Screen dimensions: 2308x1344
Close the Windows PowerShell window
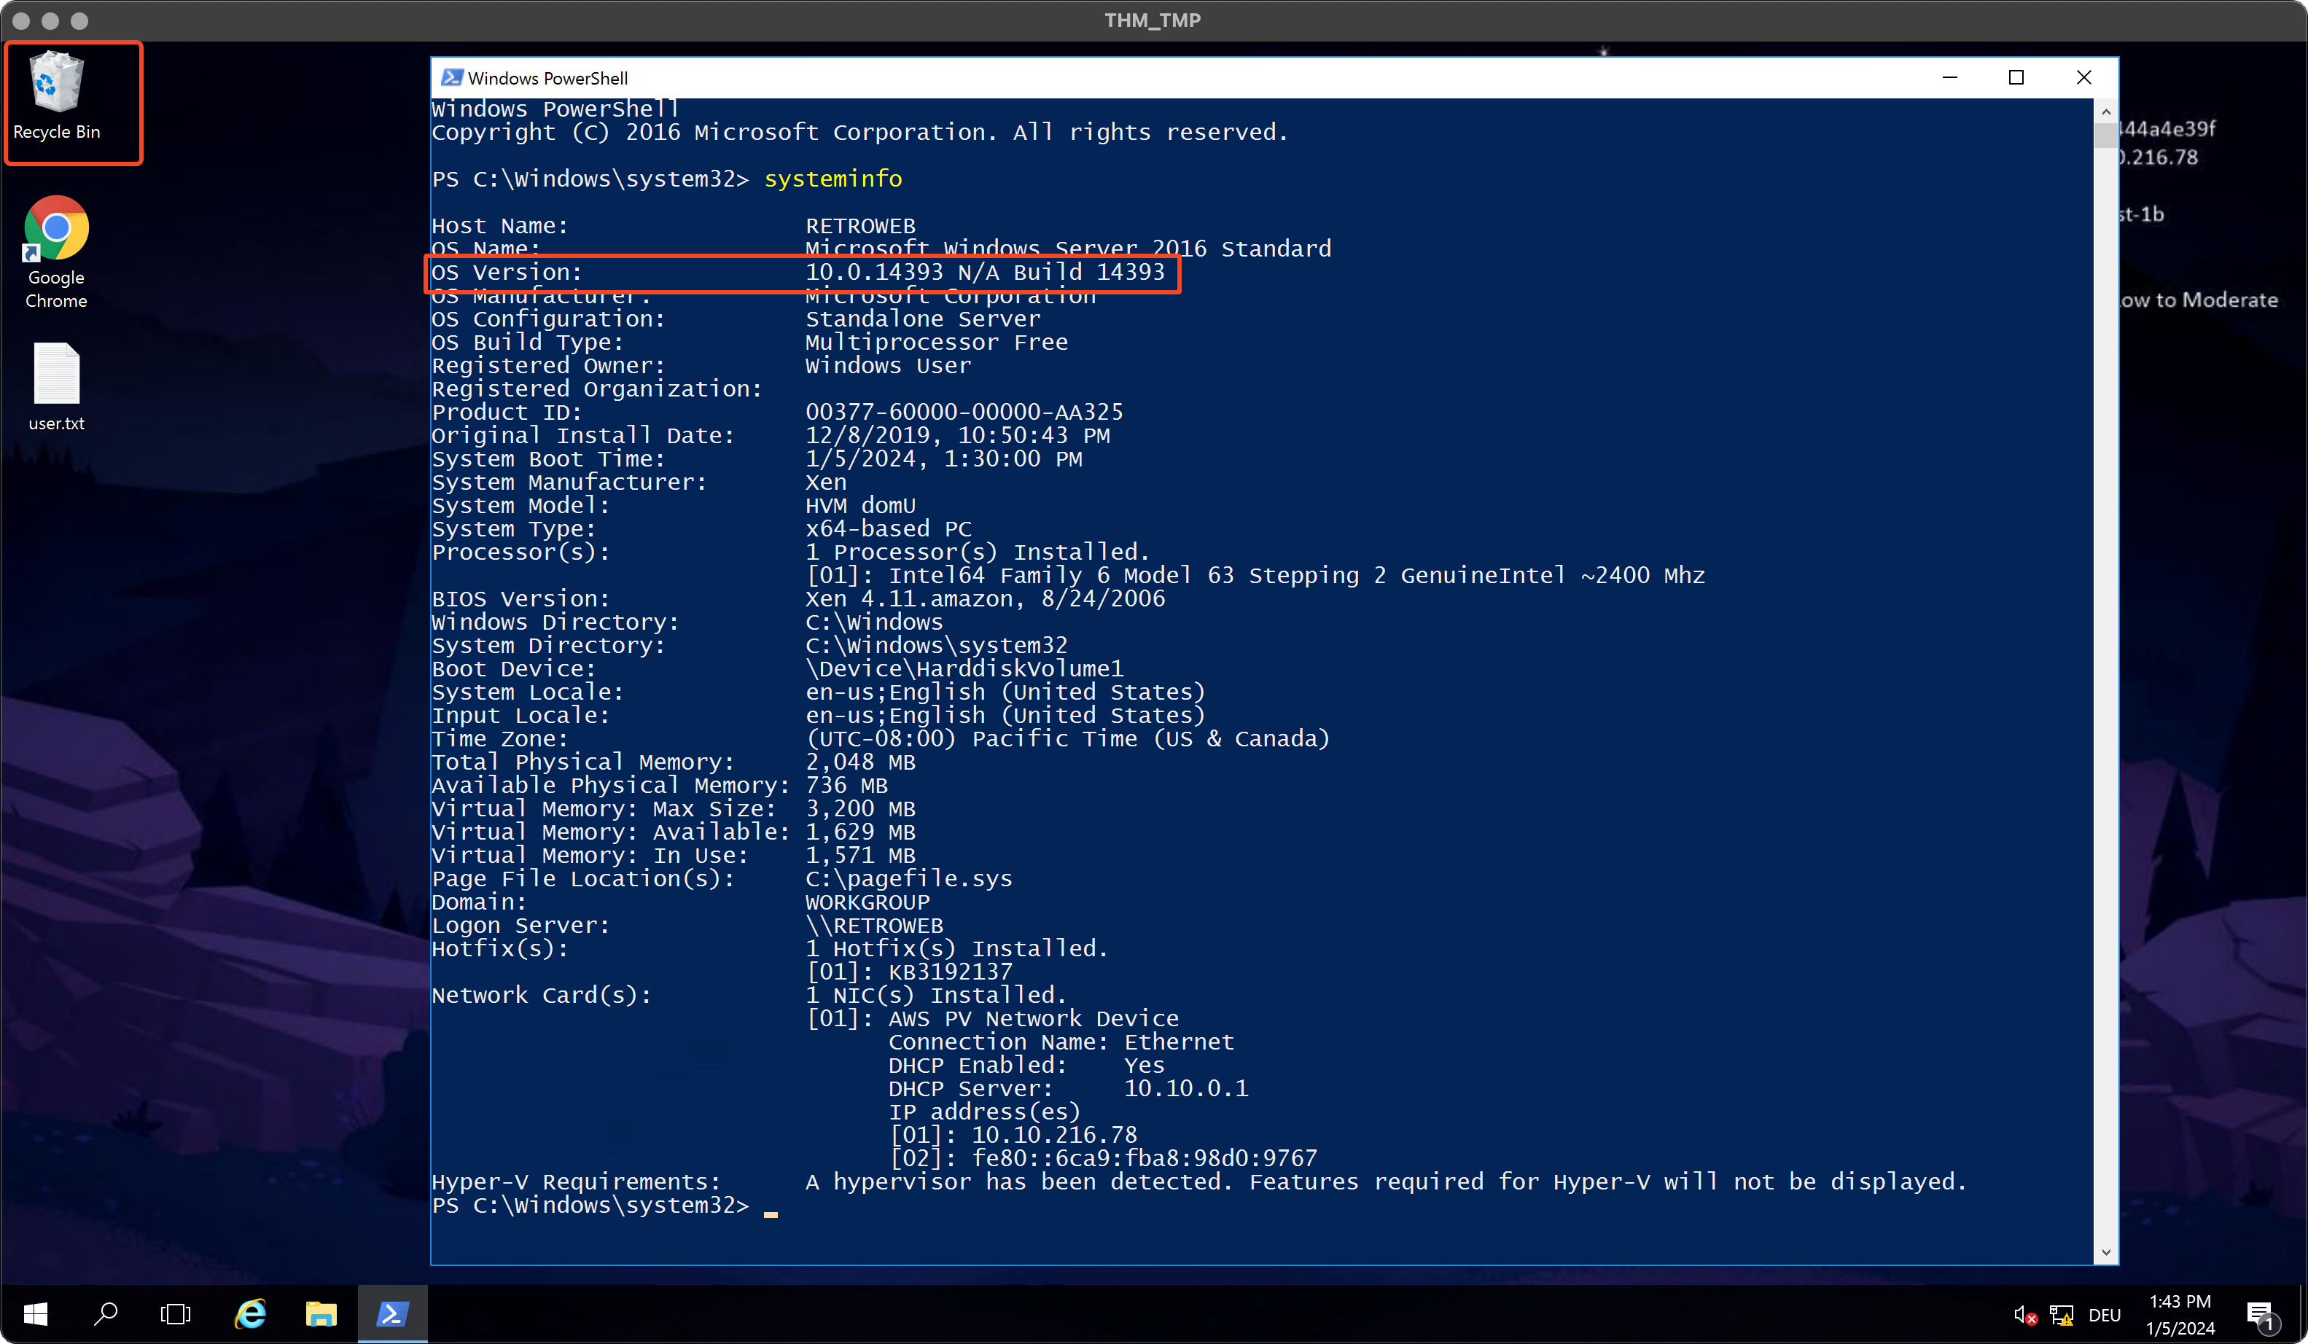click(2083, 78)
